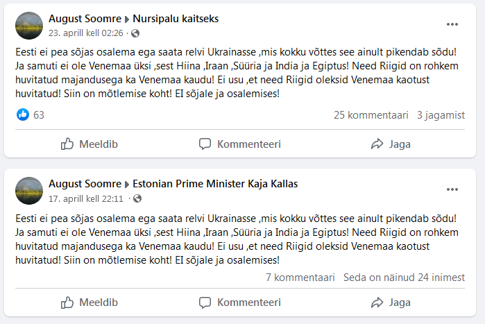The width and height of the screenshot is (485, 324).
Task: Like the second post with Meeldib
Action: click(90, 302)
